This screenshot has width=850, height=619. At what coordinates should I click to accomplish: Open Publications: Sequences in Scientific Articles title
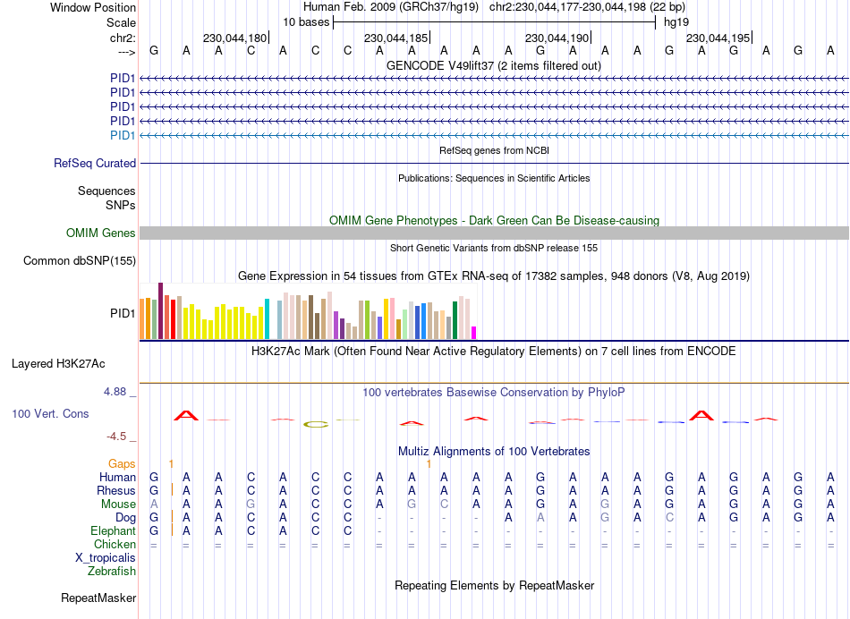pos(494,178)
